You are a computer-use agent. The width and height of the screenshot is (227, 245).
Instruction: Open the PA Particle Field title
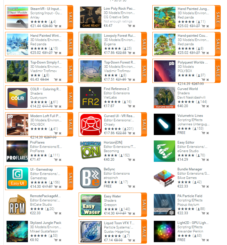[x=190, y=196]
